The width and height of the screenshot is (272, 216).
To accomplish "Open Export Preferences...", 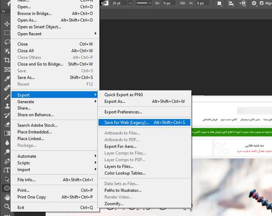I will coord(144,112).
